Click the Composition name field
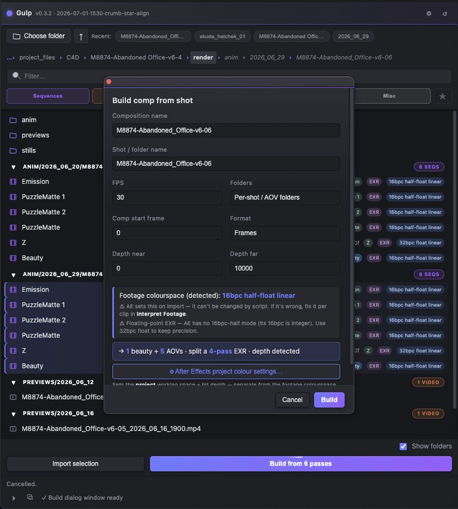Screen dimensions: 458x509 click(x=226, y=130)
